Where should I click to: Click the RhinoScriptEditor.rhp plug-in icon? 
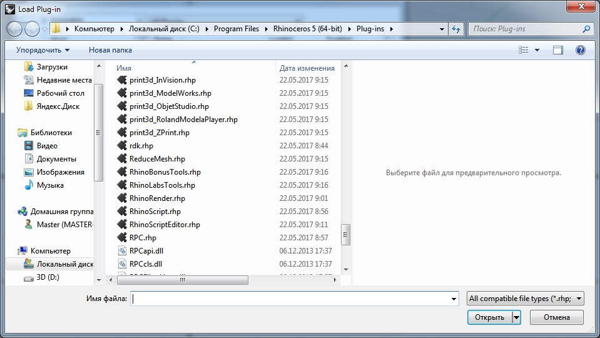click(121, 224)
